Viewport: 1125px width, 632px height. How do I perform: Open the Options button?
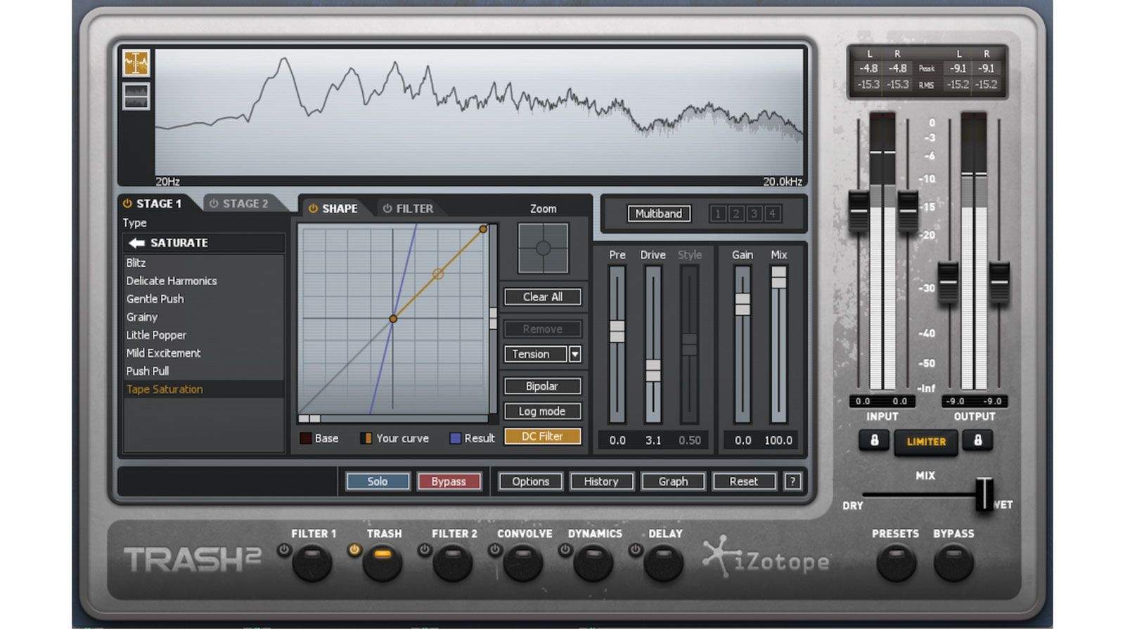pos(531,482)
